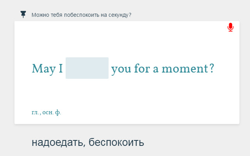The width and height of the screenshot is (250, 156).
Task: Click the pin icon above the card
Action: coord(23,14)
